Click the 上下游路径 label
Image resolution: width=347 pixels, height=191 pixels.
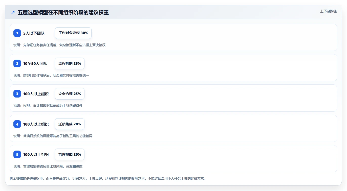coord(328,11)
